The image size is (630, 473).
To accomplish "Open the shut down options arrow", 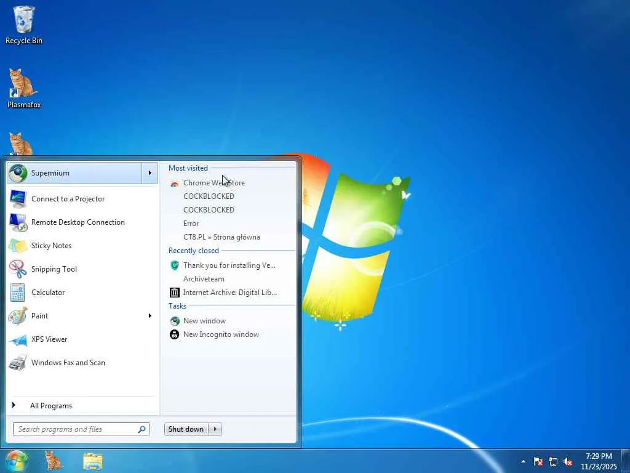I will 215,429.
